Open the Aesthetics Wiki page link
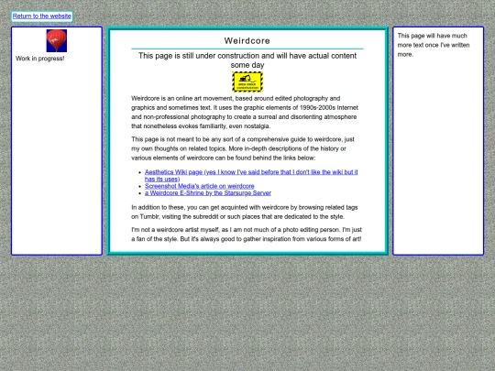The image size is (495, 371). click(251, 175)
